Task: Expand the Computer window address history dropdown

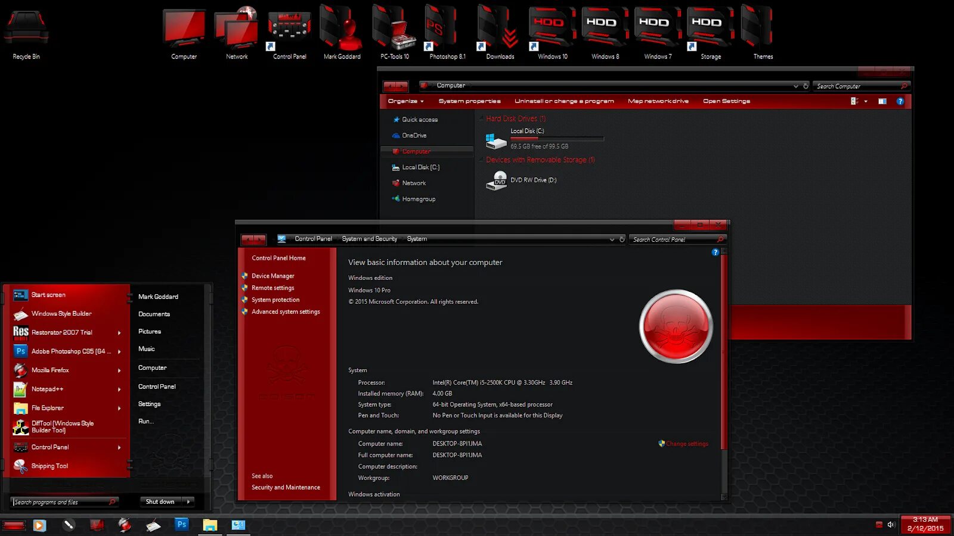Action: tap(795, 86)
